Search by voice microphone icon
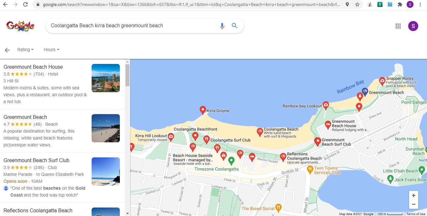Image resolution: width=427 pixels, height=216 pixels. [222, 26]
